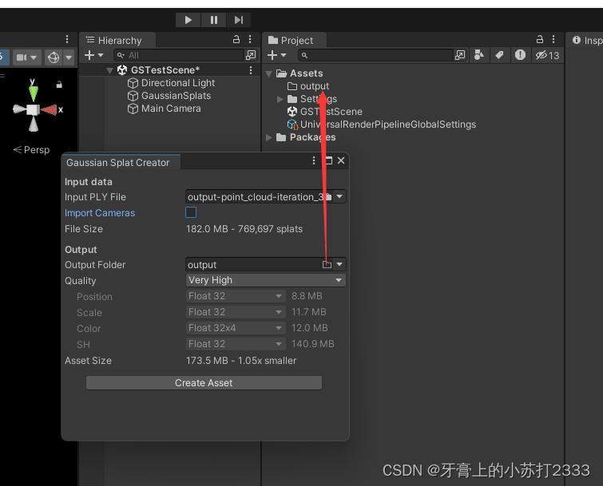The height and width of the screenshot is (486, 603).
Task: Focus the Hierarchy search field
Action: point(179,55)
